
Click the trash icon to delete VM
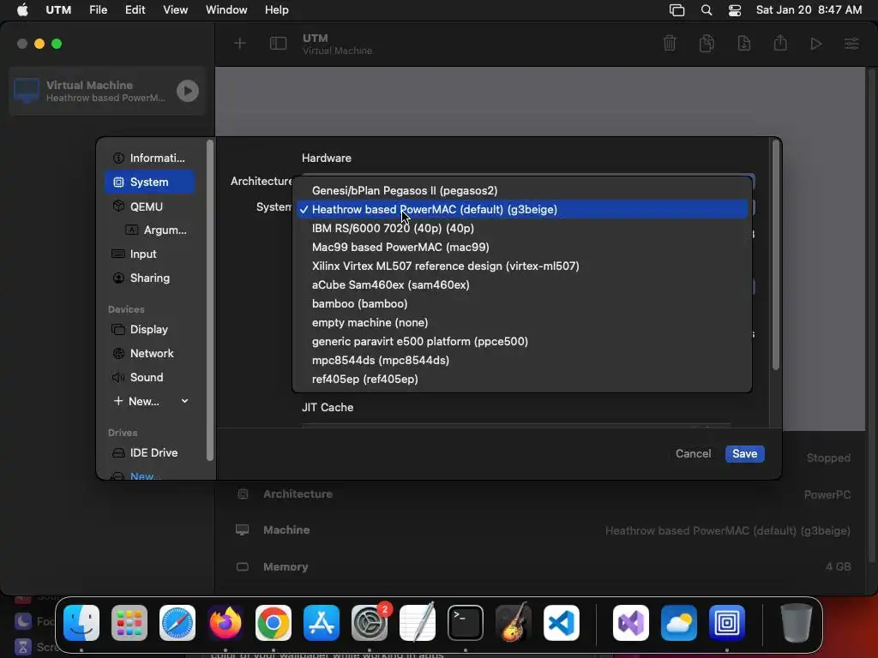click(x=670, y=44)
